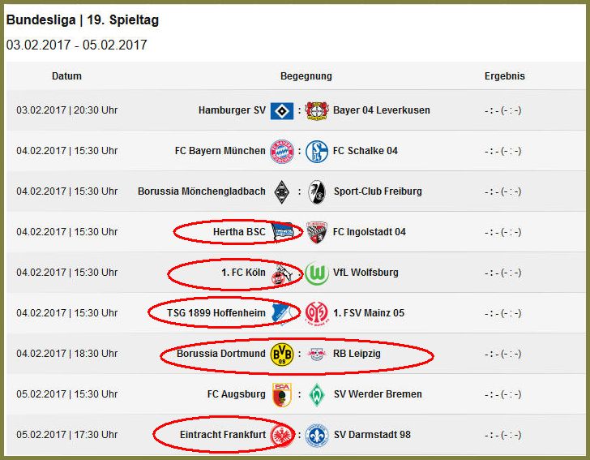Click the FC Augsburg crest

pos(282,394)
